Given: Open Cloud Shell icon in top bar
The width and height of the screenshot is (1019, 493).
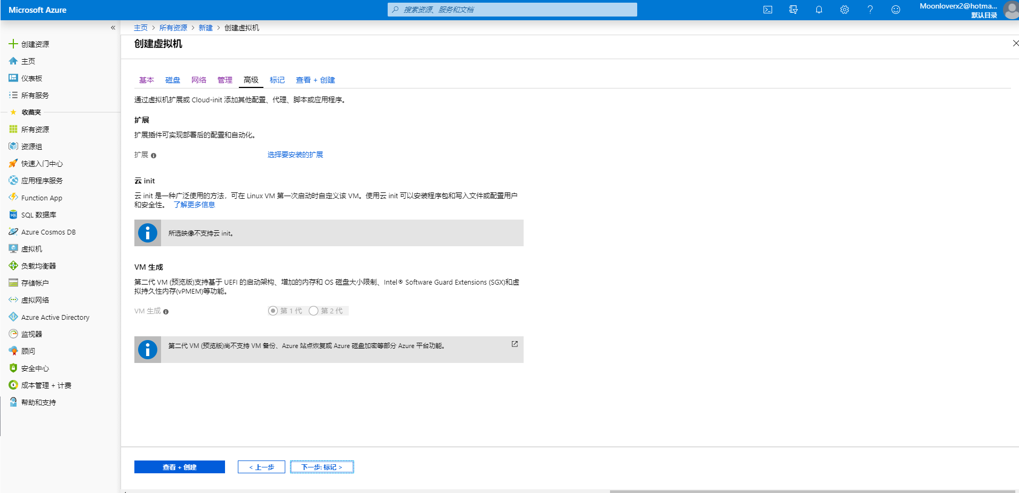Looking at the screenshot, I should (768, 10).
